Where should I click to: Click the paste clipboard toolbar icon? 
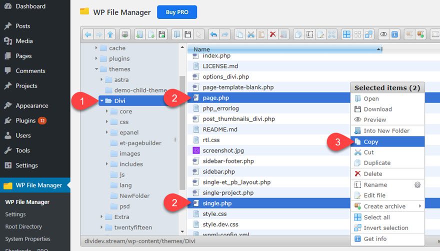pyautogui.click(x=261, y=34)
